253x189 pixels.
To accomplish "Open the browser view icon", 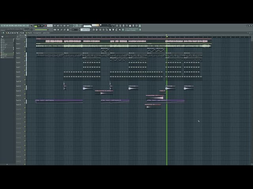I will click(x=107, y=30).
